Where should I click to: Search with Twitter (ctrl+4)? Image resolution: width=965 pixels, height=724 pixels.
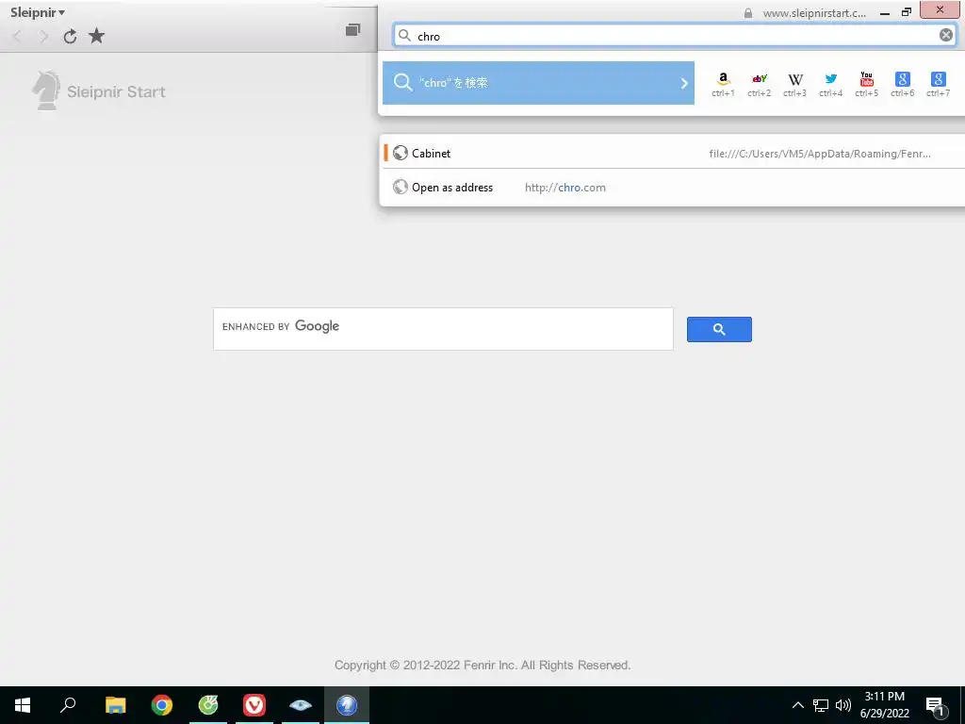831,84
